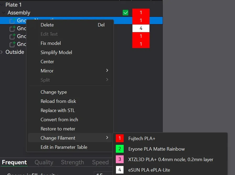This screenshot has height=175, width=235.
Task: Collapse the Assembly tree node
Action: pos(3,13)
